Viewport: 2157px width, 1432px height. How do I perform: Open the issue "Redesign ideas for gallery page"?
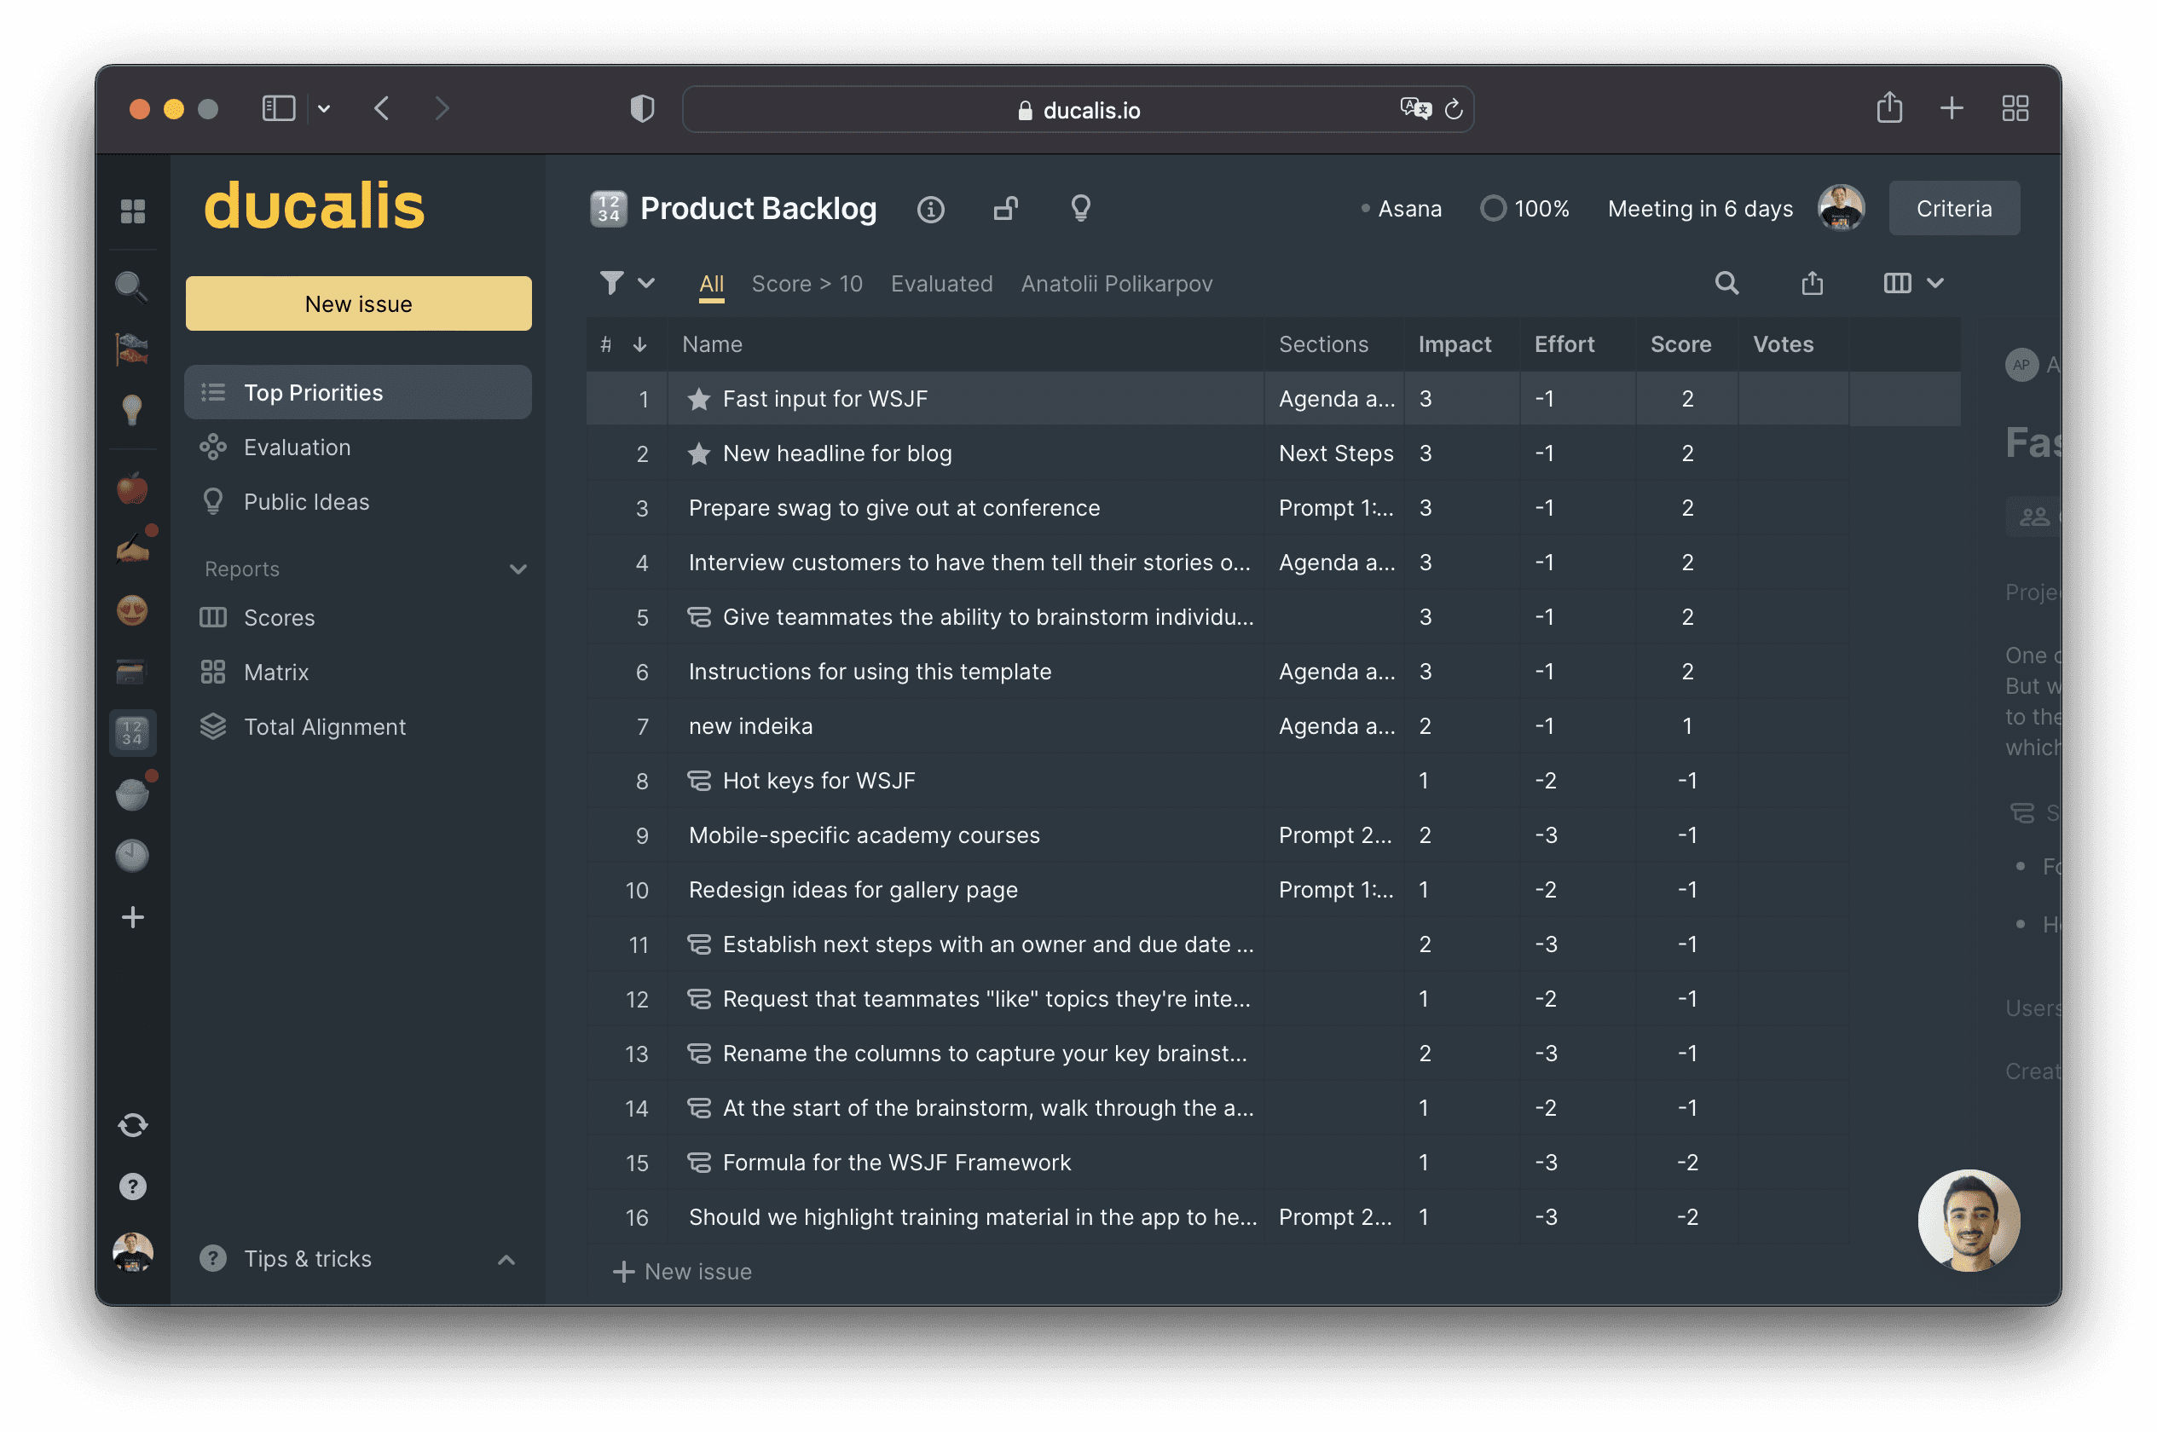[x=853, y=890]
